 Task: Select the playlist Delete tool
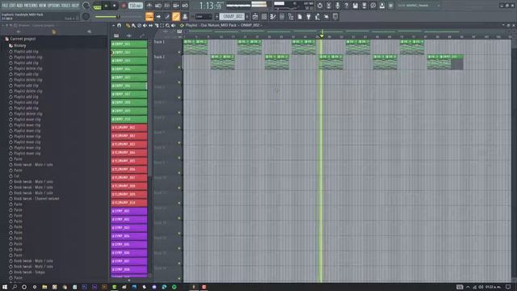click(139, 25)
